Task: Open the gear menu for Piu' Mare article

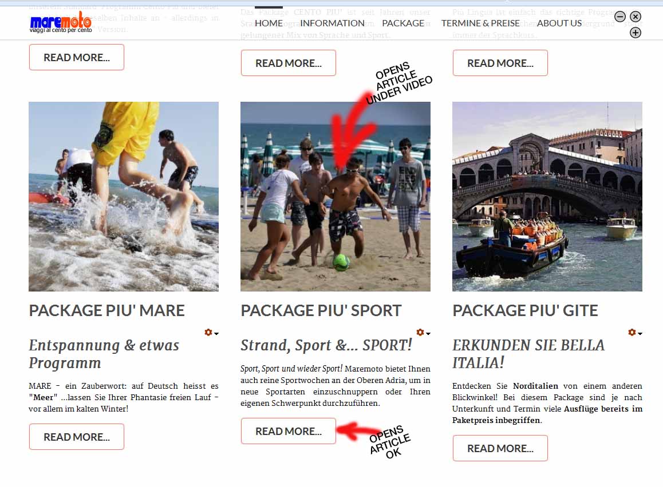Action: click(x=211, y=333)
